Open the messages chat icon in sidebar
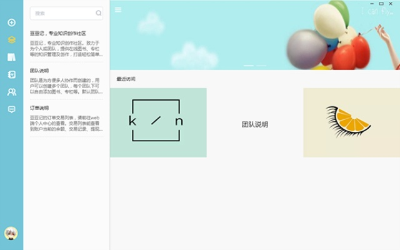The width and height of the screenshot is (400, 250). pyautogui.click(x=11, y=109)
